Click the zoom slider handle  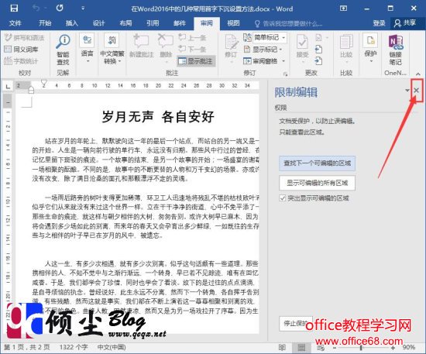tap(361, 348)
